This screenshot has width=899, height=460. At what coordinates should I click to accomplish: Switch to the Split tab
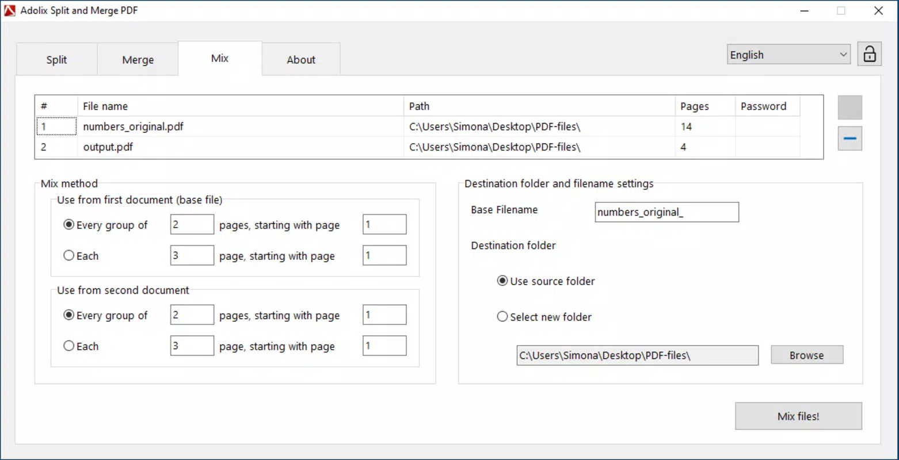pyautogui.click(x=56, y=59)
